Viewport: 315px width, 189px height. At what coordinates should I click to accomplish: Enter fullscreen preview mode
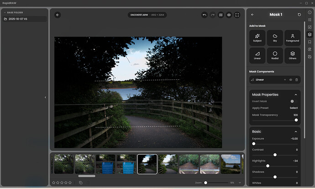pos(237,15)
